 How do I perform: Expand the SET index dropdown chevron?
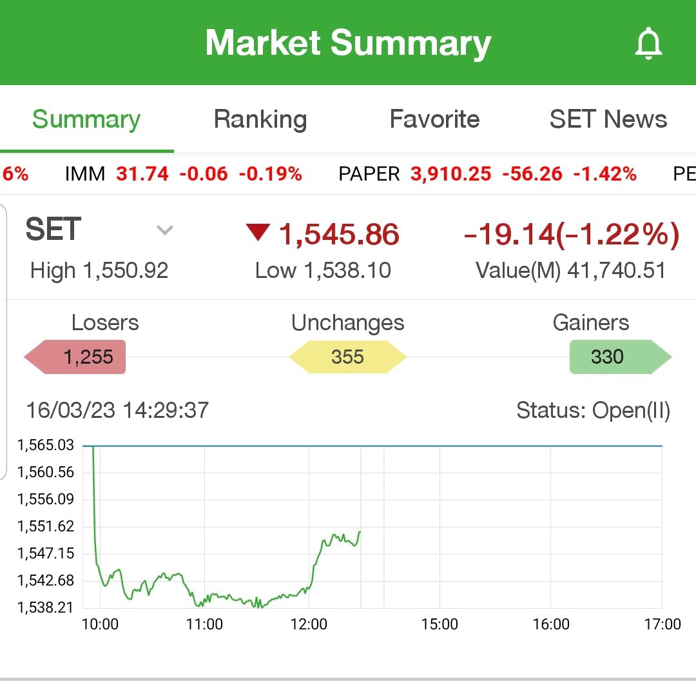165,230
